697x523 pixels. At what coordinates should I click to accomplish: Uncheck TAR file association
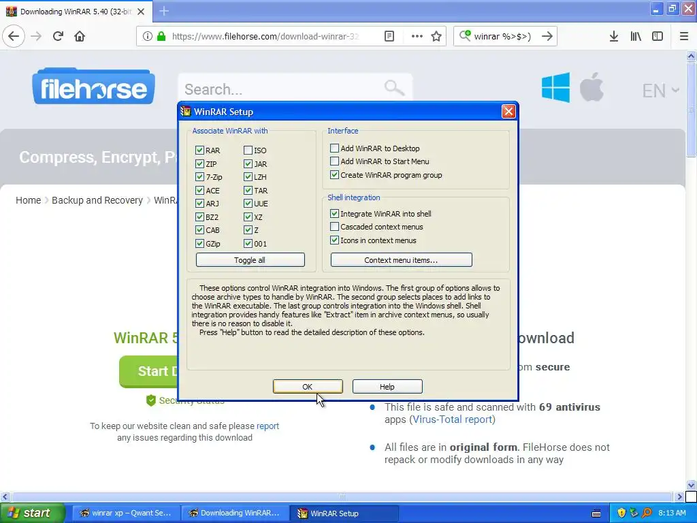pos(248,191)
